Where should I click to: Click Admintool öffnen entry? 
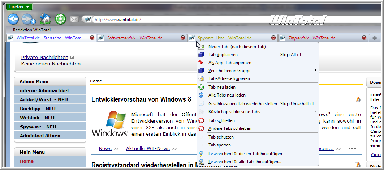(x=50, y=136)
